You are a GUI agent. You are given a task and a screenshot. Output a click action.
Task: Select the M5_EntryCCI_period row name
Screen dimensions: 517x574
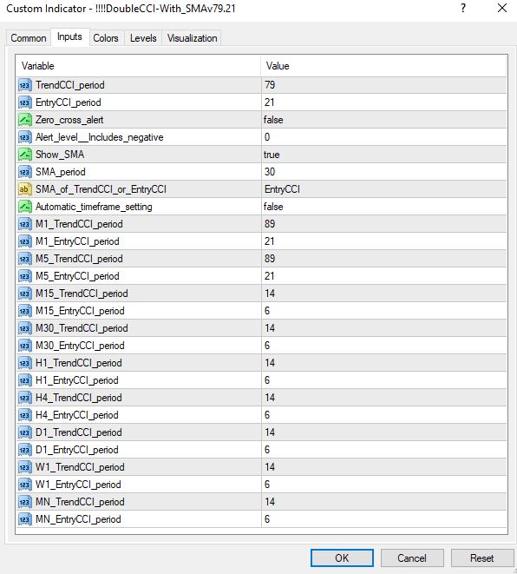point(77,276)
